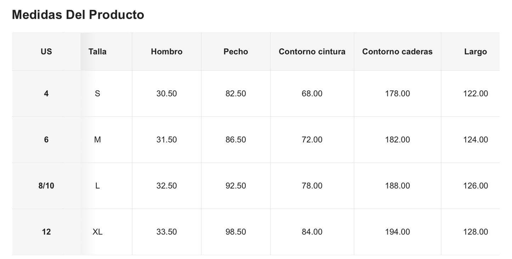
Task: Select the US size 12 cell
Action: click(46, 232)
